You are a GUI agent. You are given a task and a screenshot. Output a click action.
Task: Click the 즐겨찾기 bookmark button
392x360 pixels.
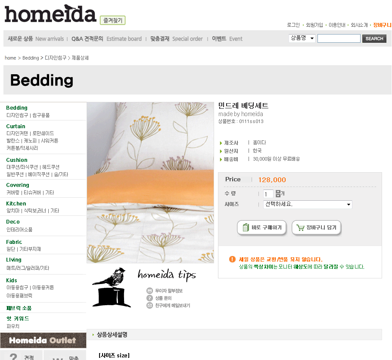coord(113,20)
